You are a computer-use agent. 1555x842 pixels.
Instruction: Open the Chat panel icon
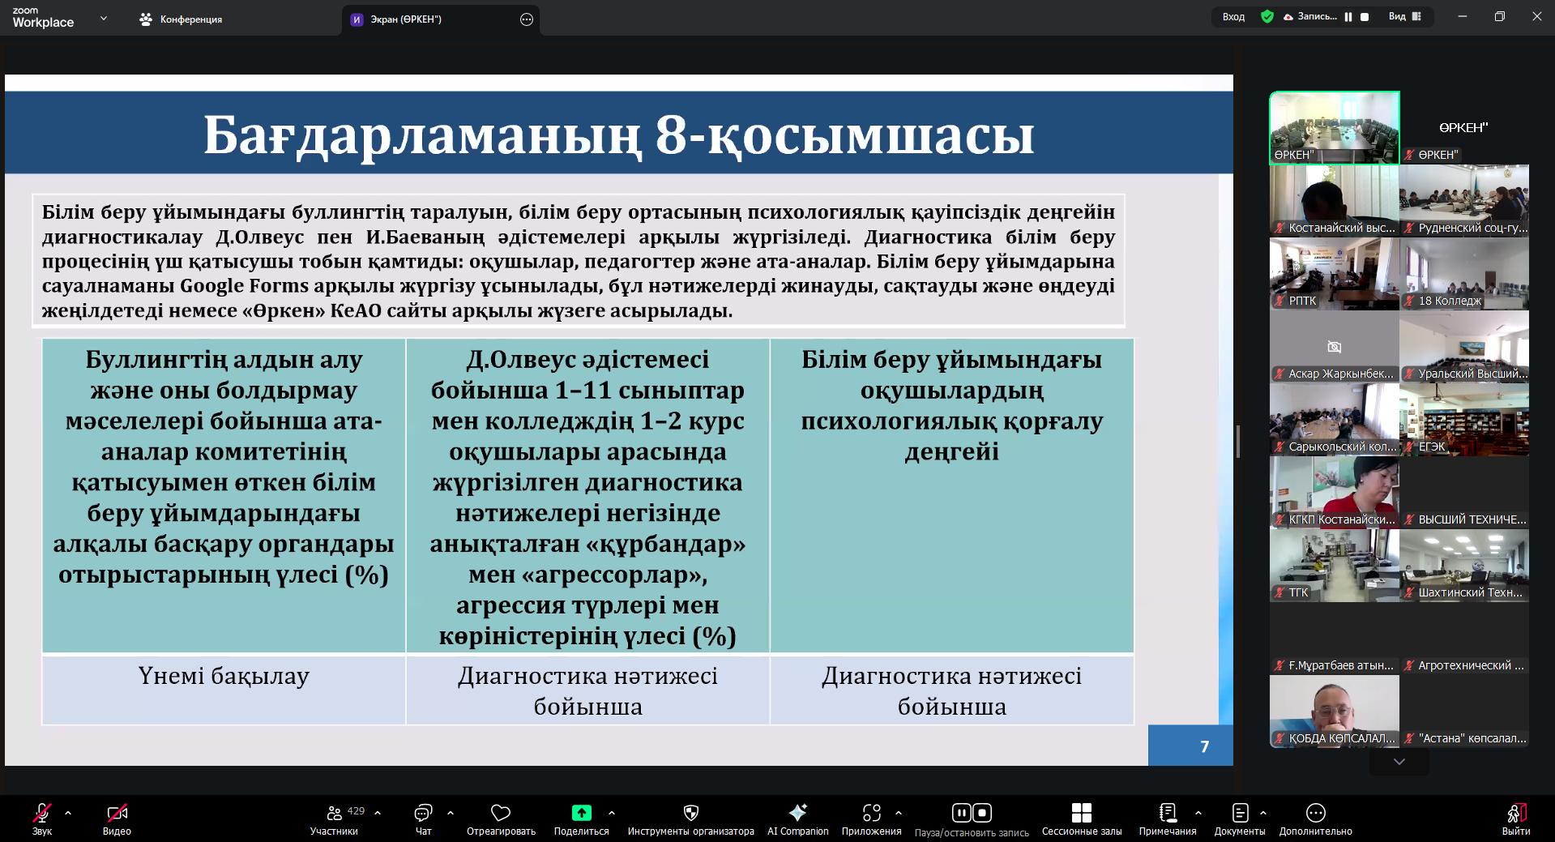point(423,813)
